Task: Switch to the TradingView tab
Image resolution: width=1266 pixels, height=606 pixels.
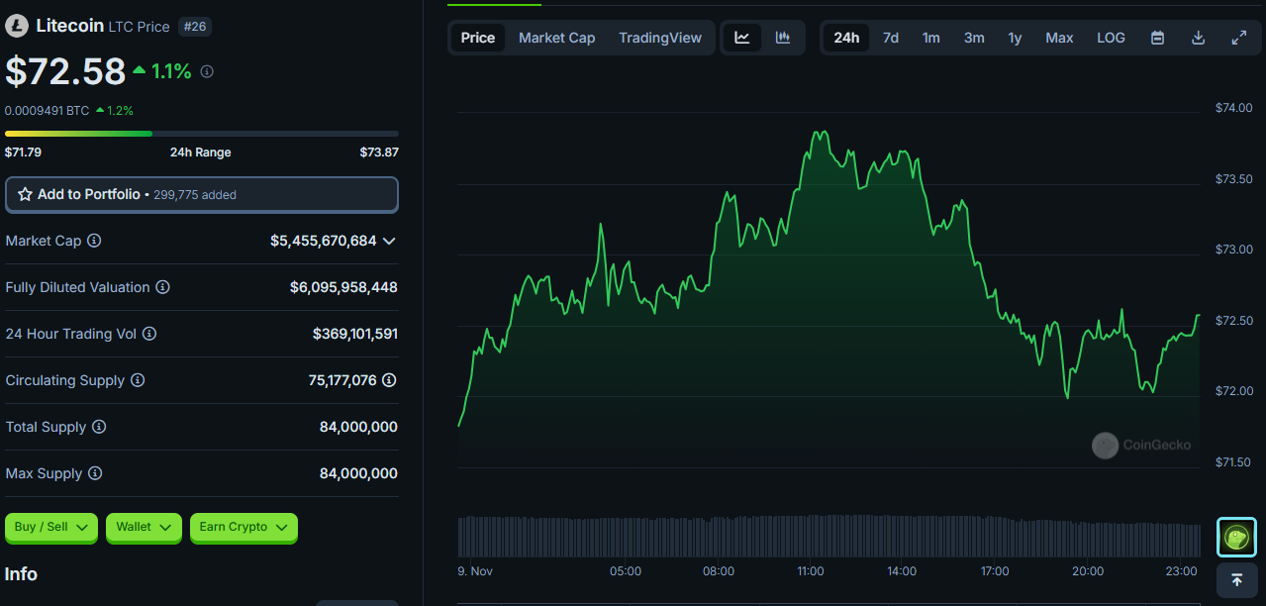Action: click(x=660, y=38)
